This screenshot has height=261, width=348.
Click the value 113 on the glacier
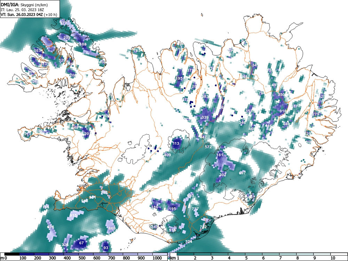coord(176,143)
